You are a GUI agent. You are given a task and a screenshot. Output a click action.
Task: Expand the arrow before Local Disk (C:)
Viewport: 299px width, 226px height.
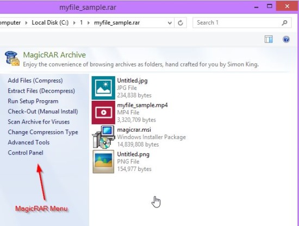(x=26, y=23)
